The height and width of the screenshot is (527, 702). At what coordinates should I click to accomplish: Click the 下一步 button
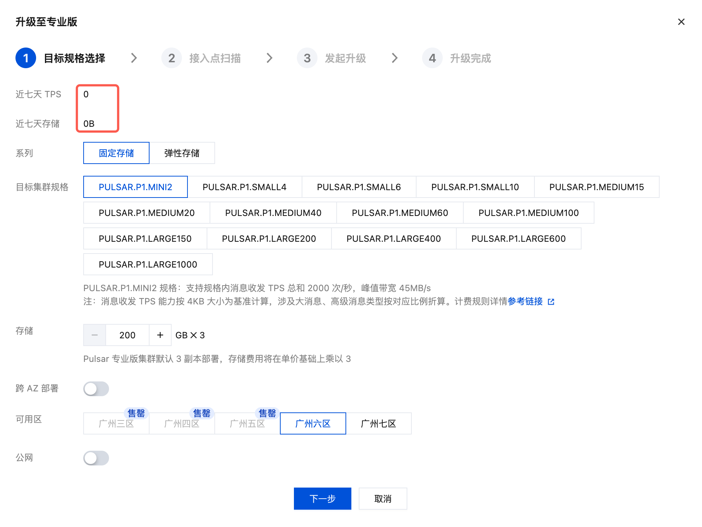tap(322, 499)
